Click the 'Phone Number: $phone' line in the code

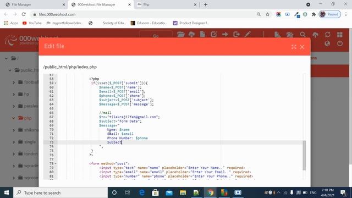pos(127,138)
